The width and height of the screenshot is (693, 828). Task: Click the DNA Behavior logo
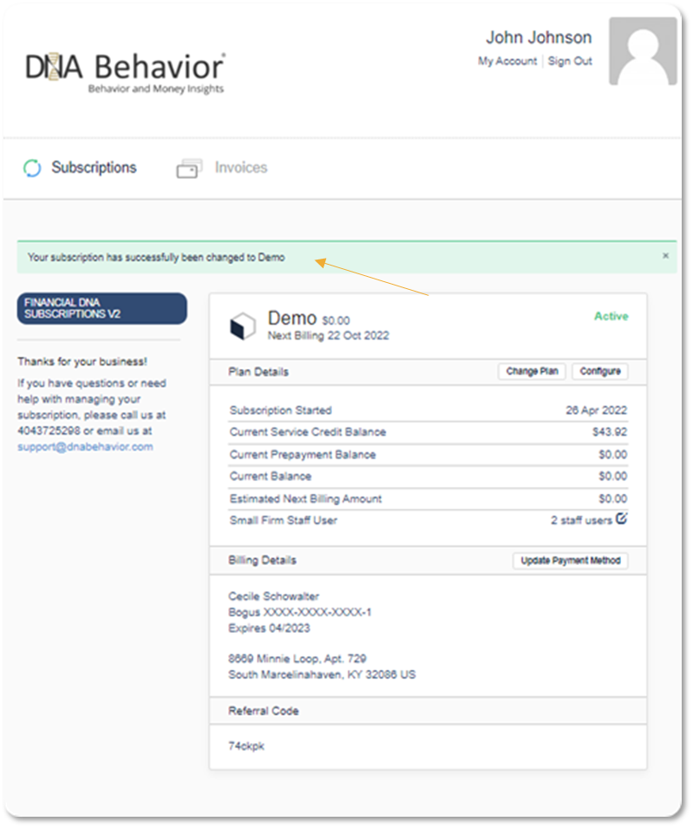pyautogui.click(x=125, y=73)
